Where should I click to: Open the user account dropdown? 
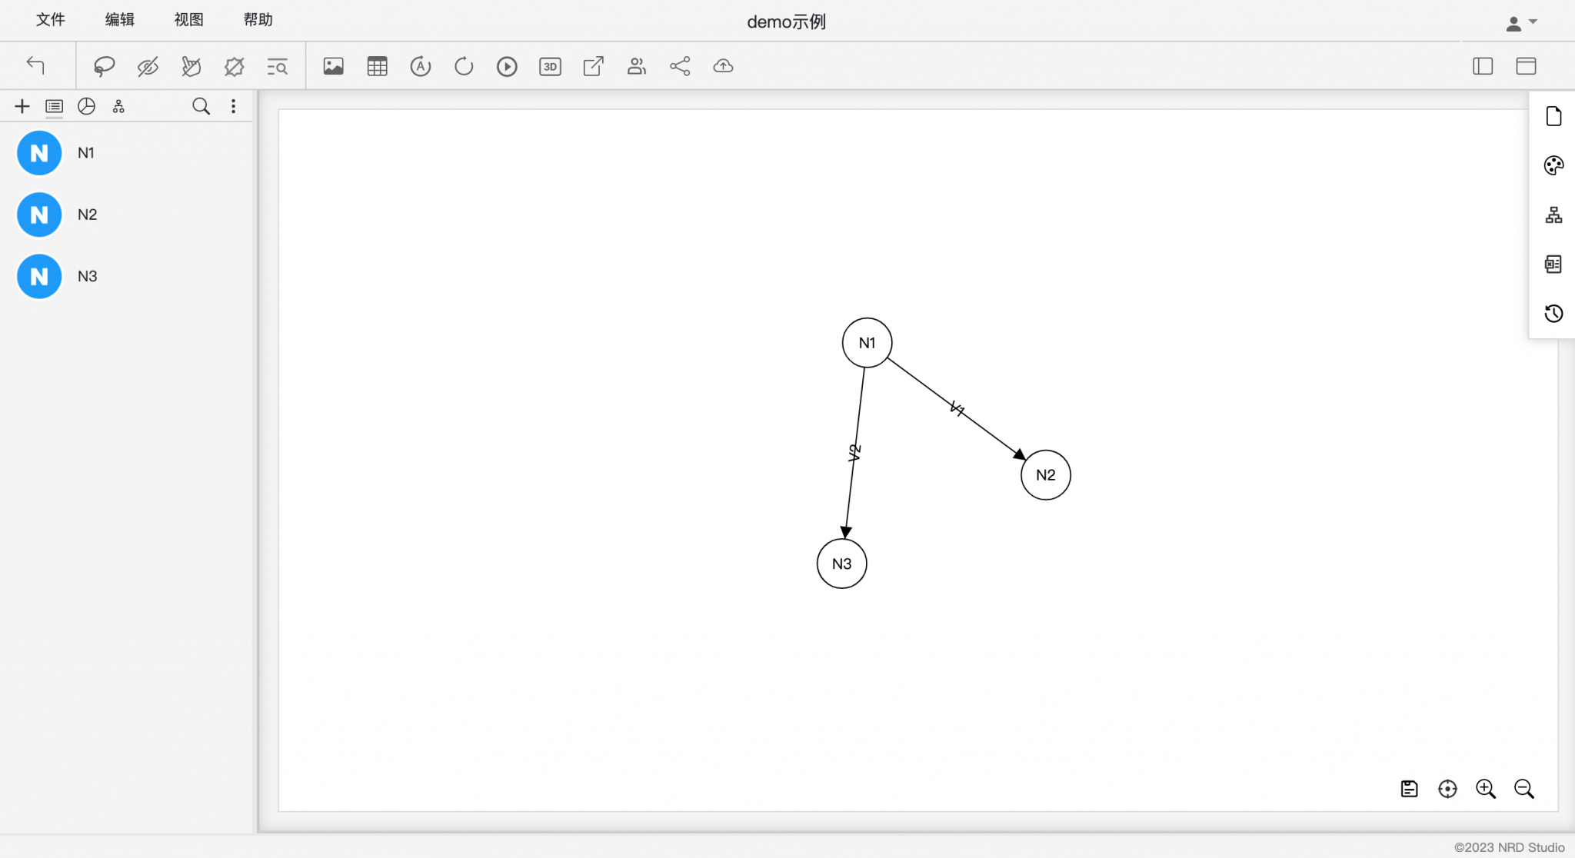tap(1520, 23)
